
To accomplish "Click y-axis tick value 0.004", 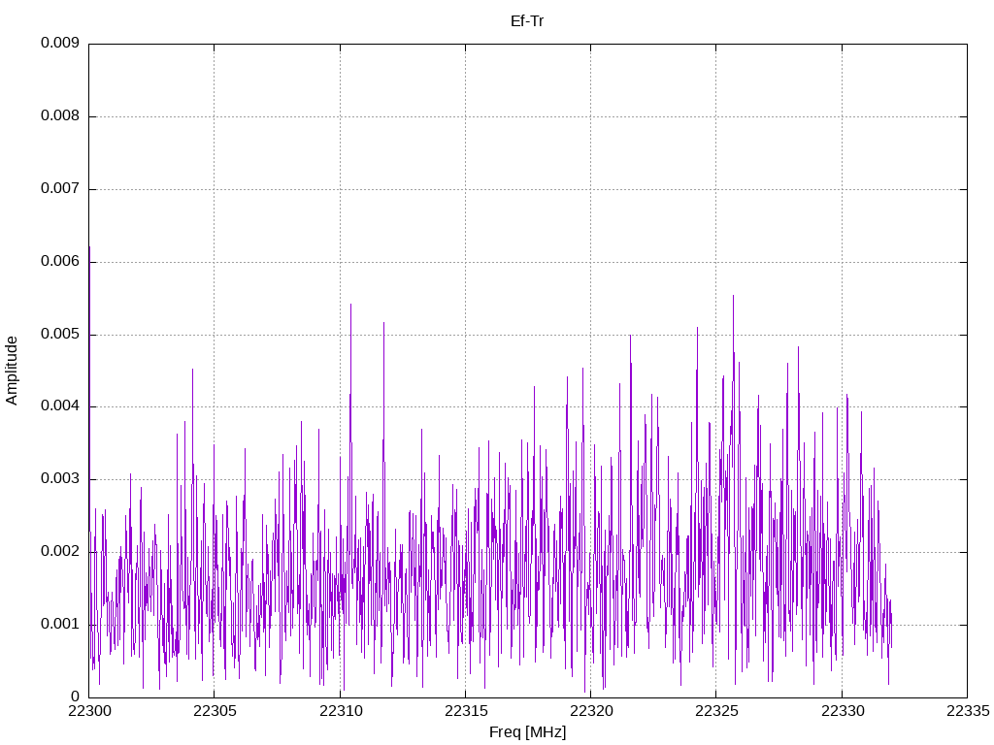I will click(59, 406).
